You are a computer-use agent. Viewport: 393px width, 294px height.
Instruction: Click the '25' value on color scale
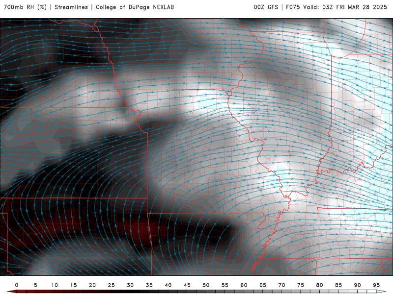(112, 285)
